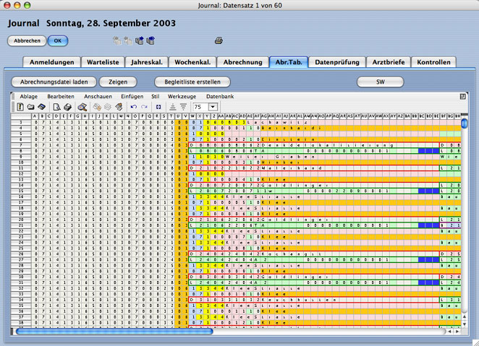Viewport: 479px width, 346px height.
Task: Click the top-right corner spreadsheet window icon
Action: click(463, 96)
